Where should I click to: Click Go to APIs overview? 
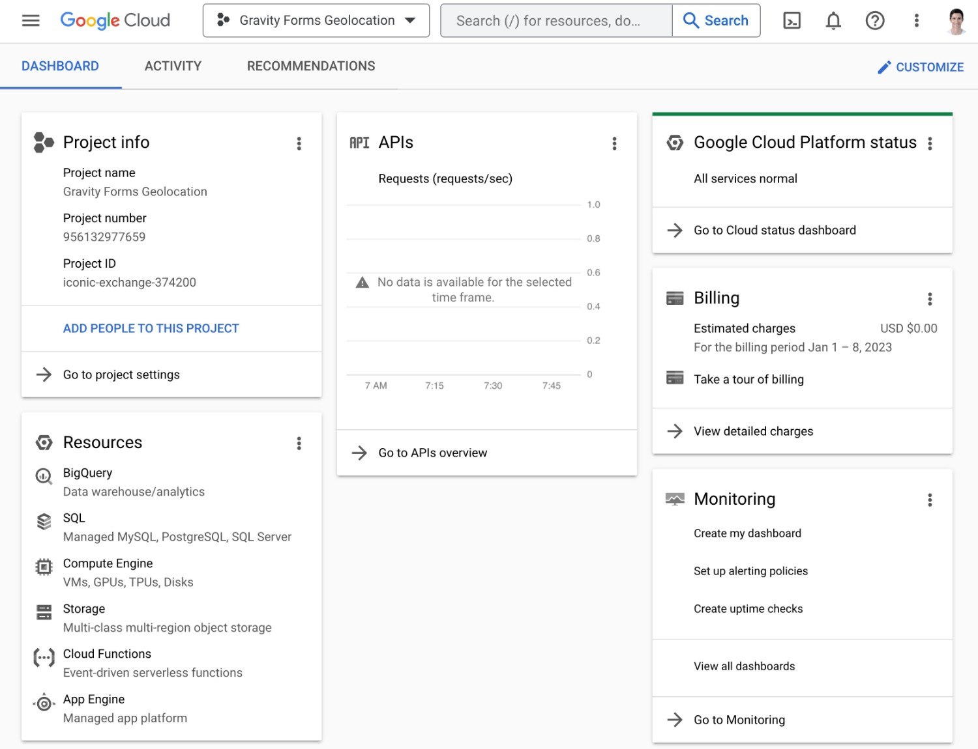coord(432,453)
